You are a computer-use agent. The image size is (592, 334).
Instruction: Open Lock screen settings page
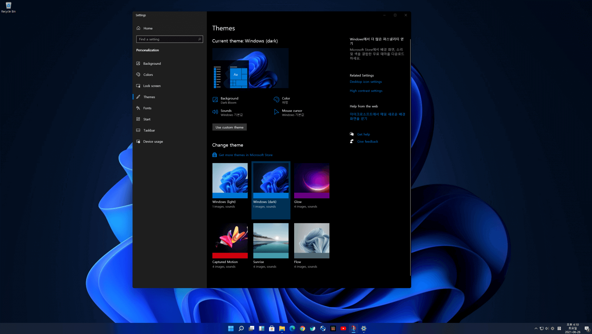tap(169, 86)
